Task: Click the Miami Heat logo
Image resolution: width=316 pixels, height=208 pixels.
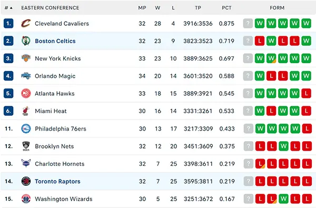Action: point(26,111)
